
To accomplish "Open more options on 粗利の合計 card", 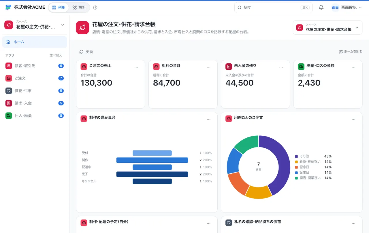I will [209, 67].
